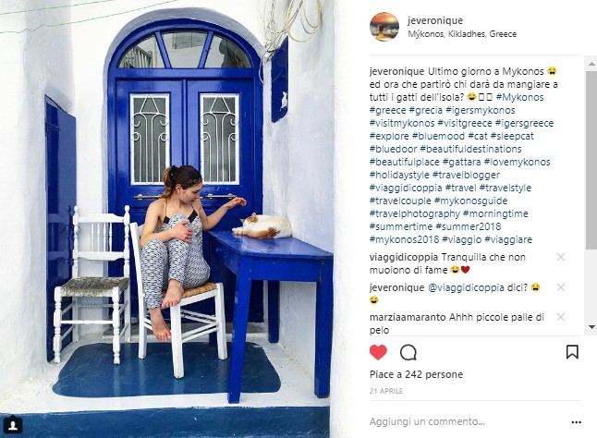This screenshot has width=597, height=438.
Task: Save post with the bookmark icon
Action: (572, 352)
